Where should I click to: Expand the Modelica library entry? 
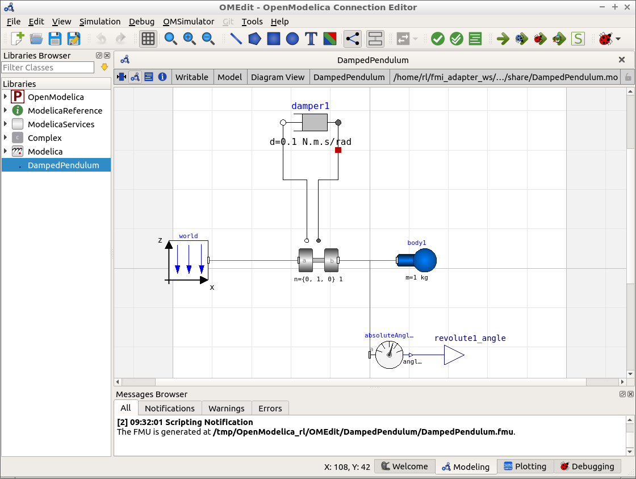point(6,151)
